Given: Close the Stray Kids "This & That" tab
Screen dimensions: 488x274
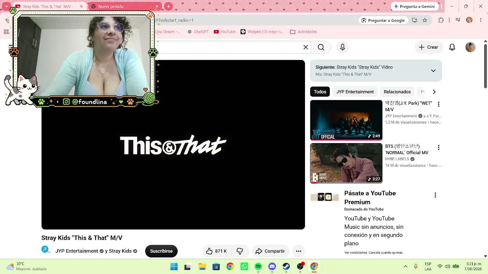Looking at the screenshot, I should (x=81, y=6).
